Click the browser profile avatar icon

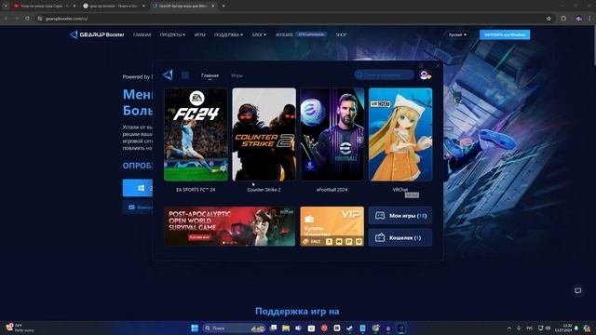click(x=578, y=19)
